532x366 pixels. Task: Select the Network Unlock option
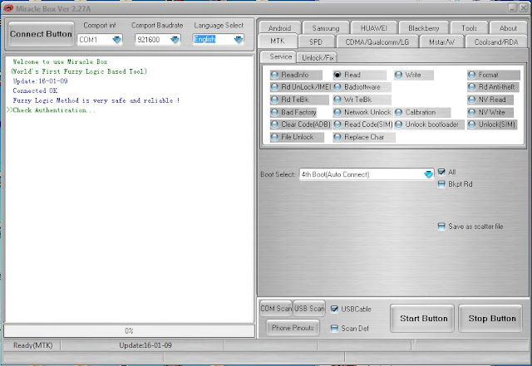(362, 112)
